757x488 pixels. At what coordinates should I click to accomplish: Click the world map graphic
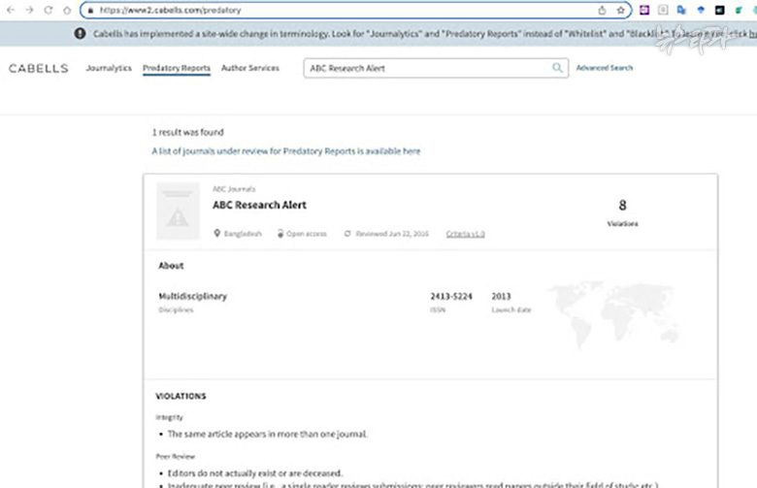click(615, 313)
